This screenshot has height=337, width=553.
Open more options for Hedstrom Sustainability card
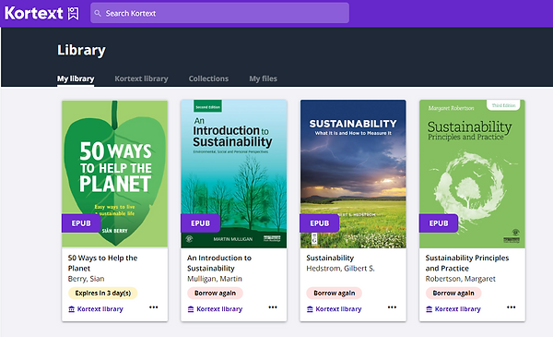[392, 307]
